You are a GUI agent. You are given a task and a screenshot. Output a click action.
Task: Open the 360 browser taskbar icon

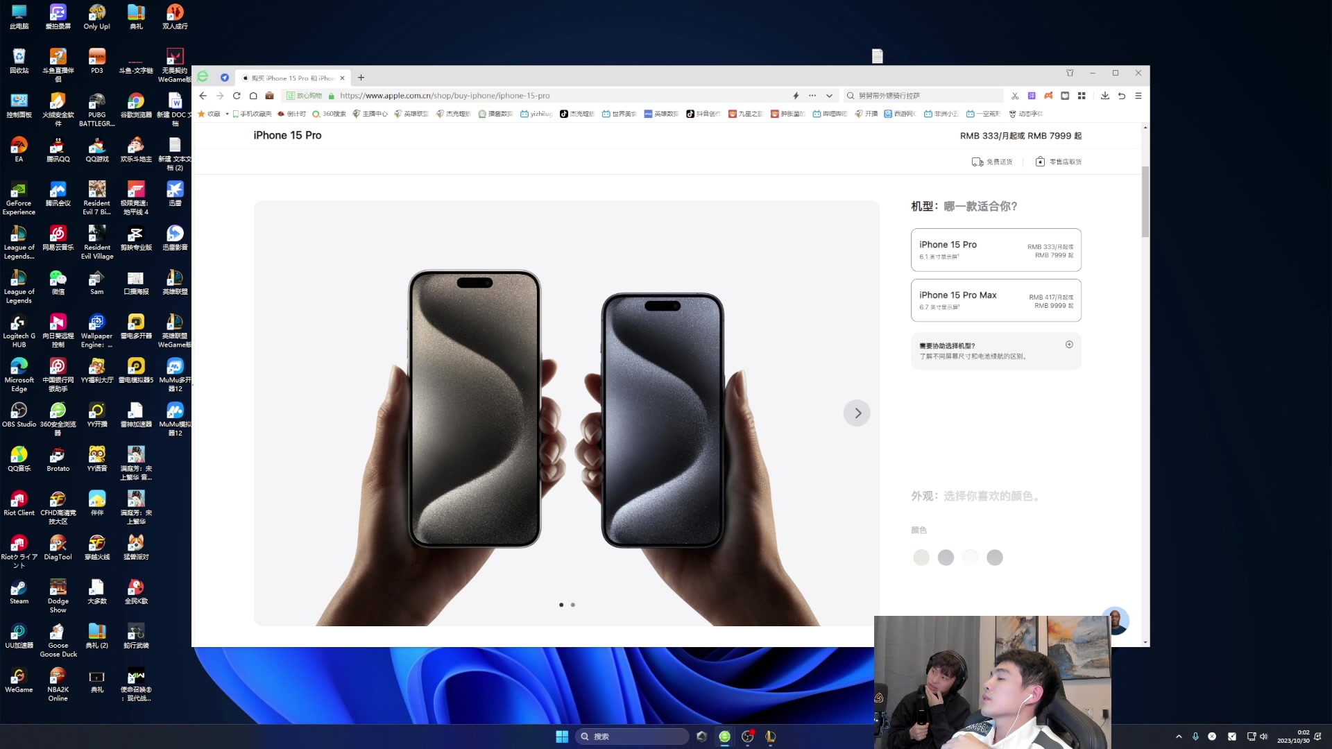[x=724, y=737]
